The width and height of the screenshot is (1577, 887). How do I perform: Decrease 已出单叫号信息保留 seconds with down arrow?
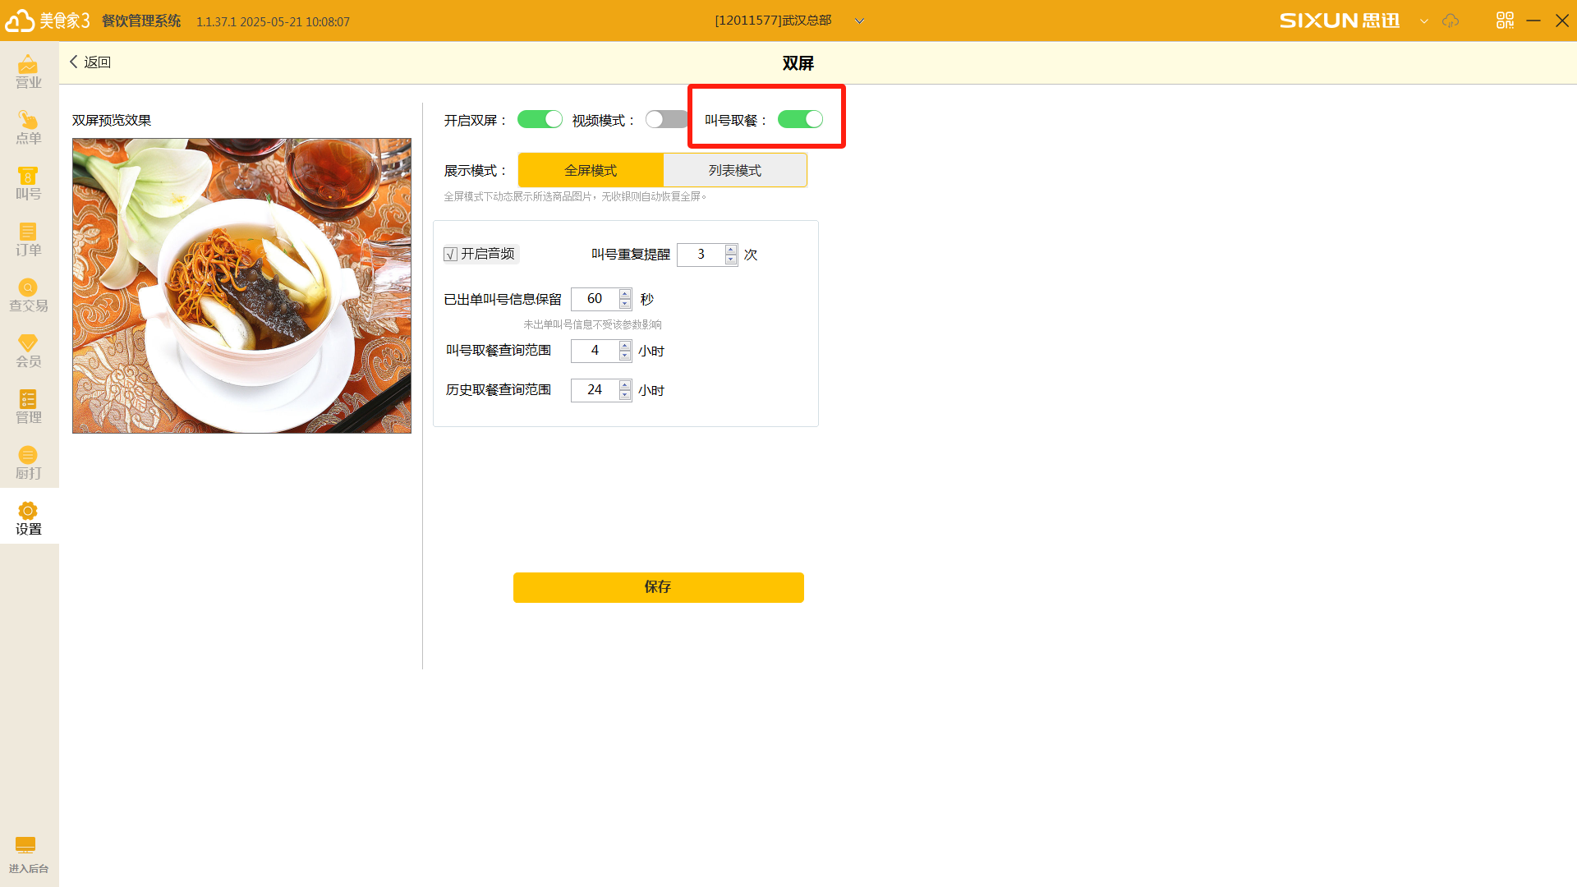click(625, 304)
